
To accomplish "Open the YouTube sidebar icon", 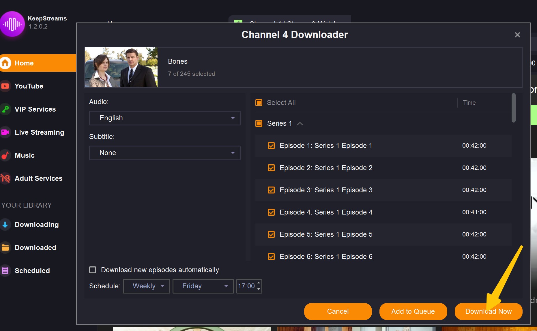I will (5, 86).
